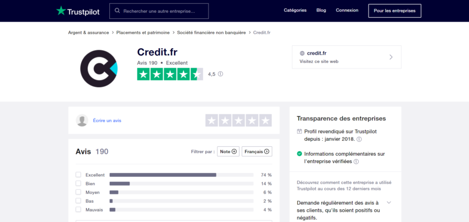Click the 74 % value

[266, 175]
